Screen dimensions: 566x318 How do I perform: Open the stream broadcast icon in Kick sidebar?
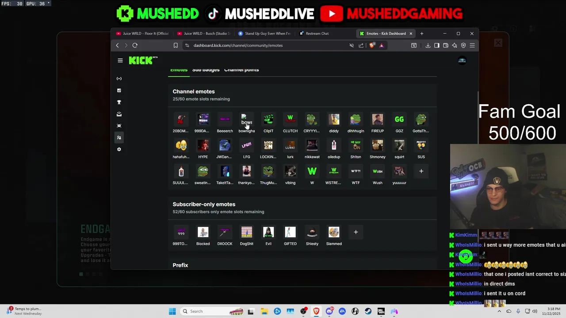click(119, 79)
